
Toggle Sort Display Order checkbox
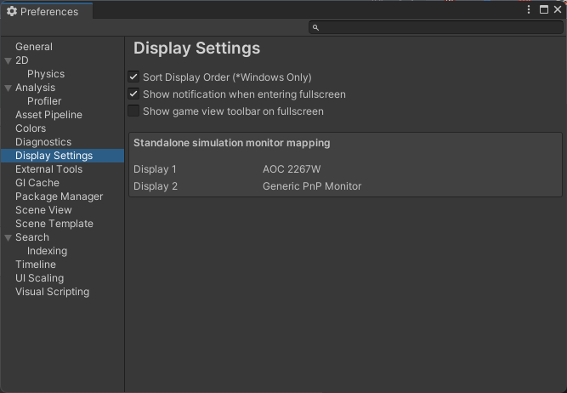133,77
